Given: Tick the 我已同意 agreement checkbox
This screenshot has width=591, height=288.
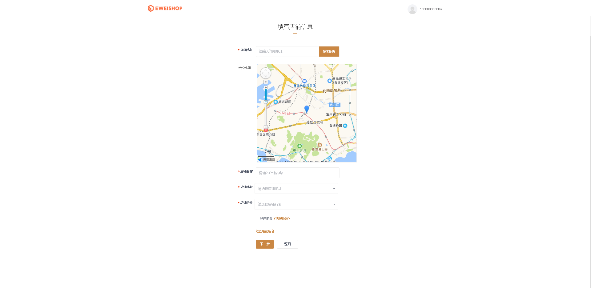Looking at the screenshot, I should click(x=257, y=219).
